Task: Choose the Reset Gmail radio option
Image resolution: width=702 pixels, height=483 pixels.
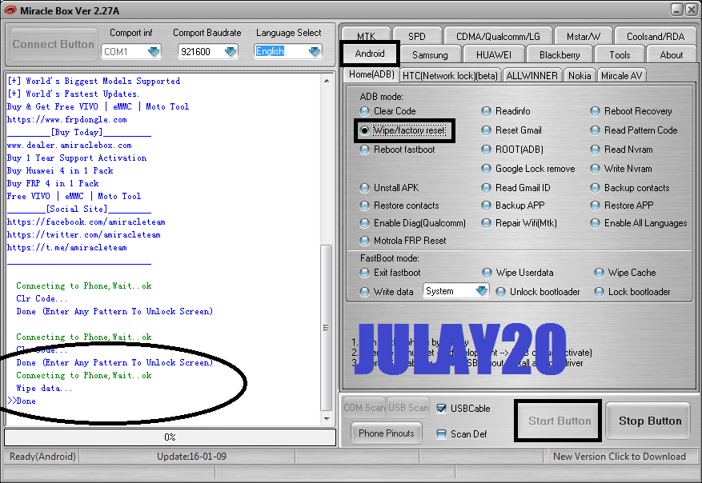Action: click(486, 130)
